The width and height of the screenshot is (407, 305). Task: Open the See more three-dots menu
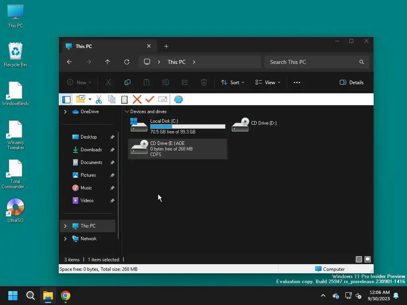point(297,83)
